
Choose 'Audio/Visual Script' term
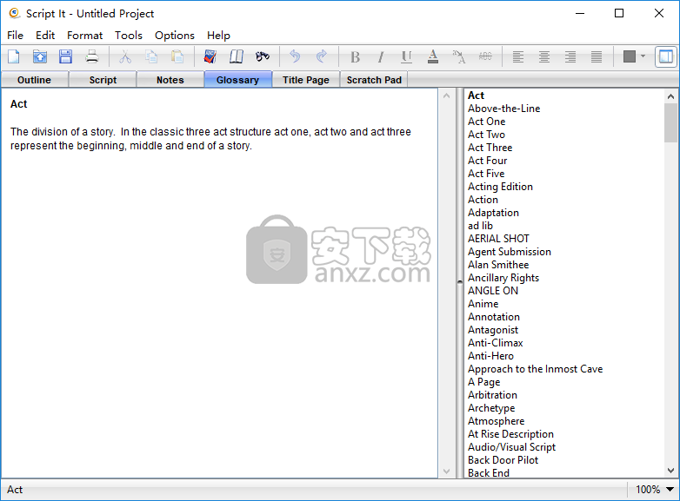[511, 447]
